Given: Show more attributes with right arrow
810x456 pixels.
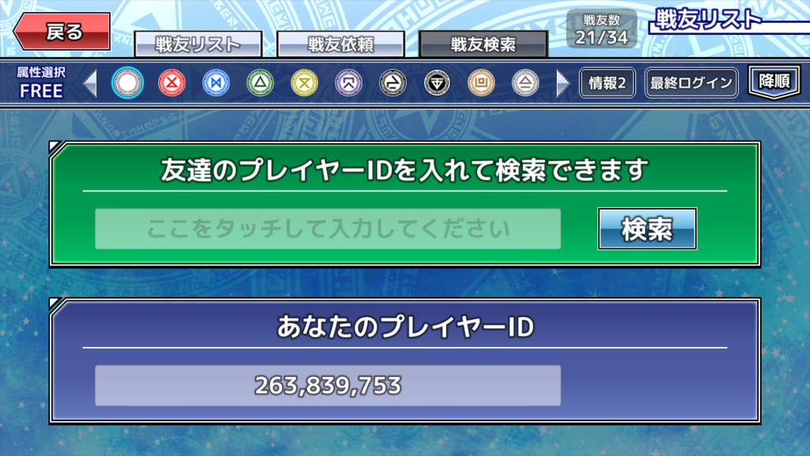Looking at the screenshot, I should [x=562, y=83].
